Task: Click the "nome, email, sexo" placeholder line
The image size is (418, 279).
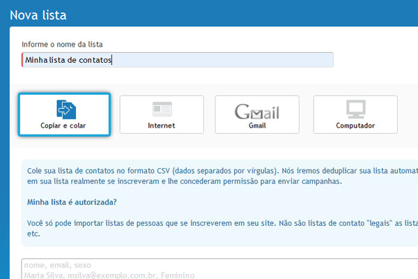Action: [x=56, y=265]
